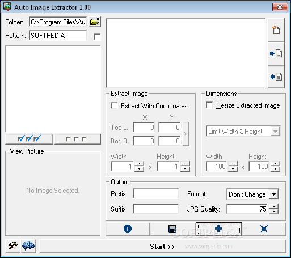This screenshot has height=258, width=291.
Task: Click the Bot. R. Y coordinate field
Action: click(170, 141)
